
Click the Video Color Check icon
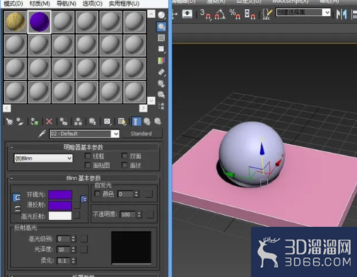(x=161, y=61)
